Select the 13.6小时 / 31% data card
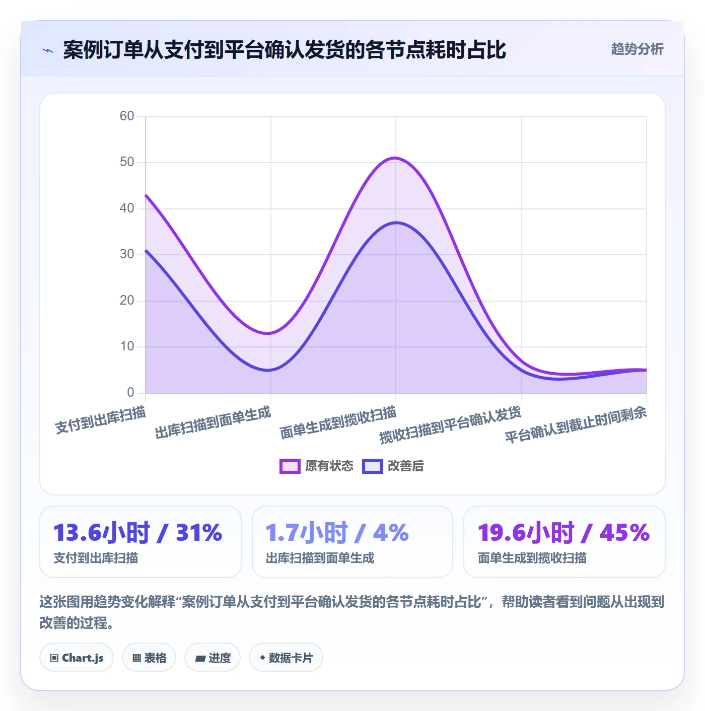This screenshot has height=711, width=705. pos(140,542)
